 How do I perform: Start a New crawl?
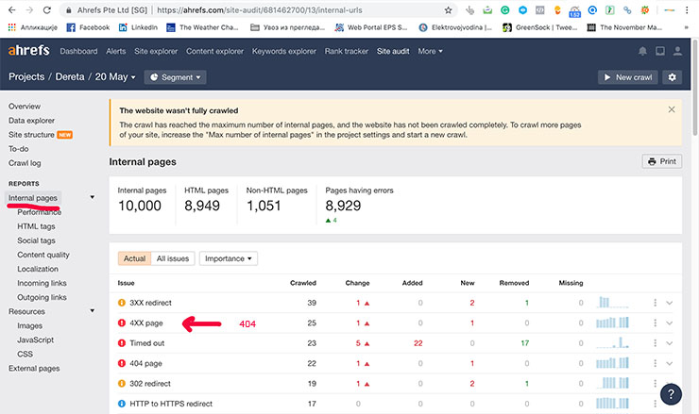[x=627, y=77]
